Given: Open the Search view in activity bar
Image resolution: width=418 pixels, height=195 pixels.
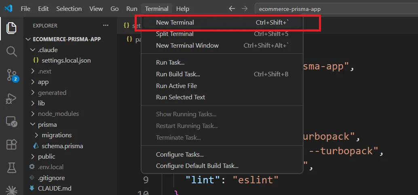Looking at the screenshot, I should [x=11, y=51].
